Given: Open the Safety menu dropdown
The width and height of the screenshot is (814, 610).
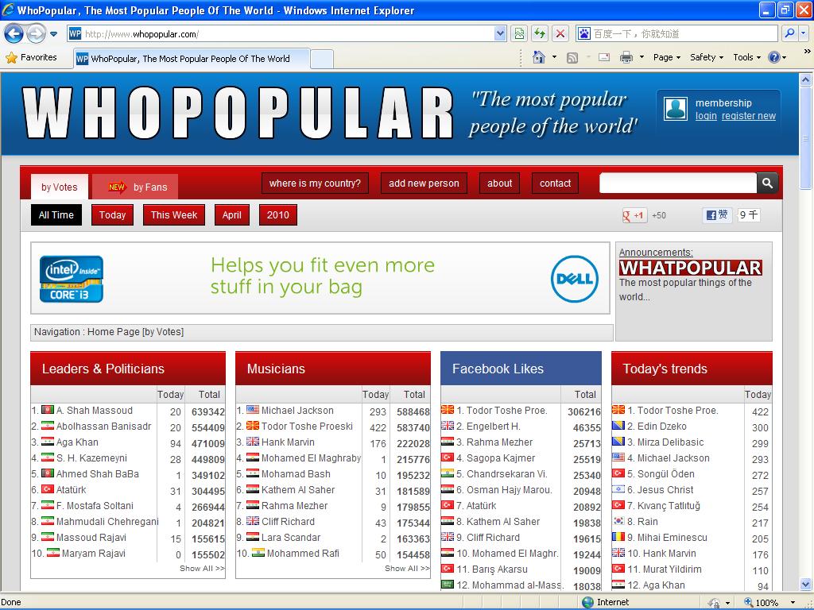Looking at the screenshot, I should pos(706,57).
